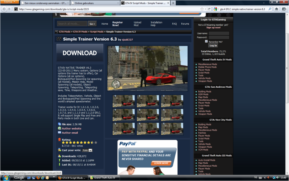Click the globe icon beside Author website
289x181 pixels.
(x=59, y=128)
